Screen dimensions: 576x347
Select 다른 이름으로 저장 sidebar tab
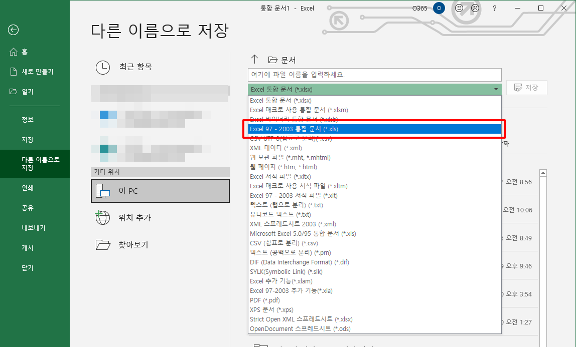pyautogui.click(x=35, y=163)
